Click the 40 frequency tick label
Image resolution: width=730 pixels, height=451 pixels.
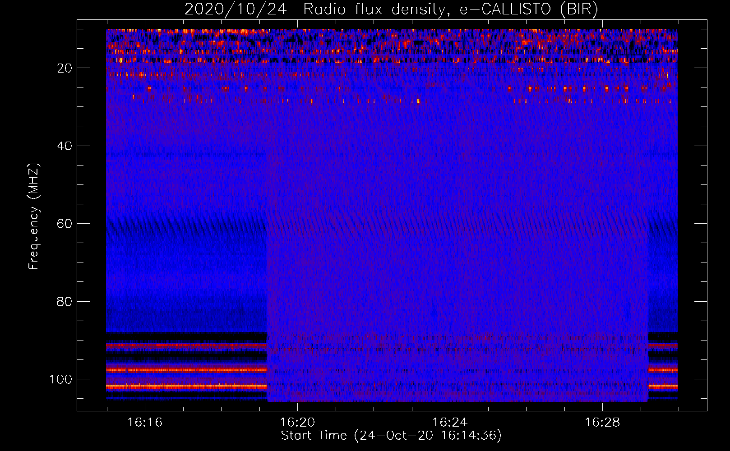point(65,146)
